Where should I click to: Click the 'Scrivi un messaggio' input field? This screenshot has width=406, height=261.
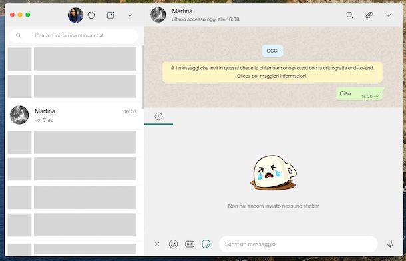pyautogui.click(x=298, y=244)
